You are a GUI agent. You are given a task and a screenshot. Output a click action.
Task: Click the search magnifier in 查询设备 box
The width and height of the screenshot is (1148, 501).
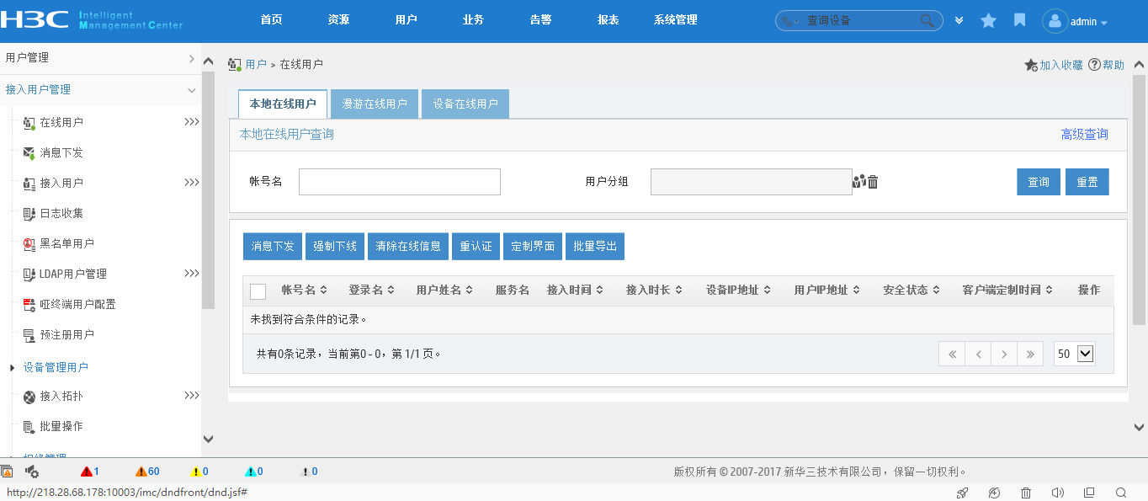(x=927, y=20)
